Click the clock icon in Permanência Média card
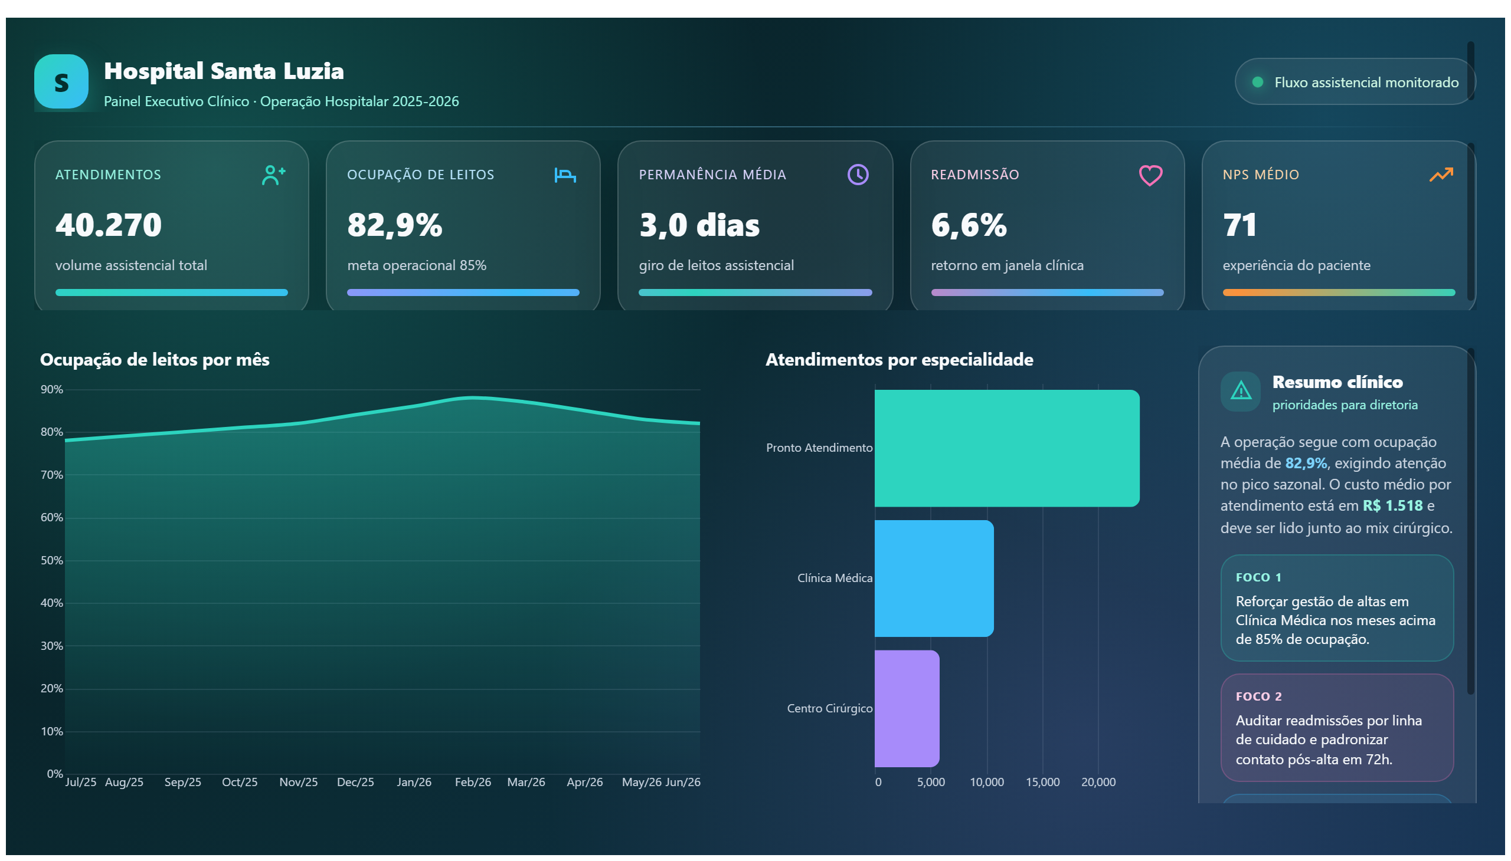The height and width of the screenshot is (861, 1511). pos(858,175)
